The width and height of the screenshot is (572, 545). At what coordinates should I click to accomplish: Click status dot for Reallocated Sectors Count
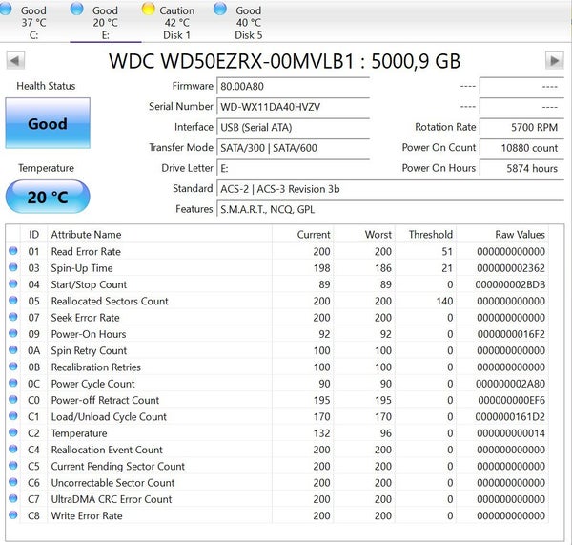pos(13,300)
